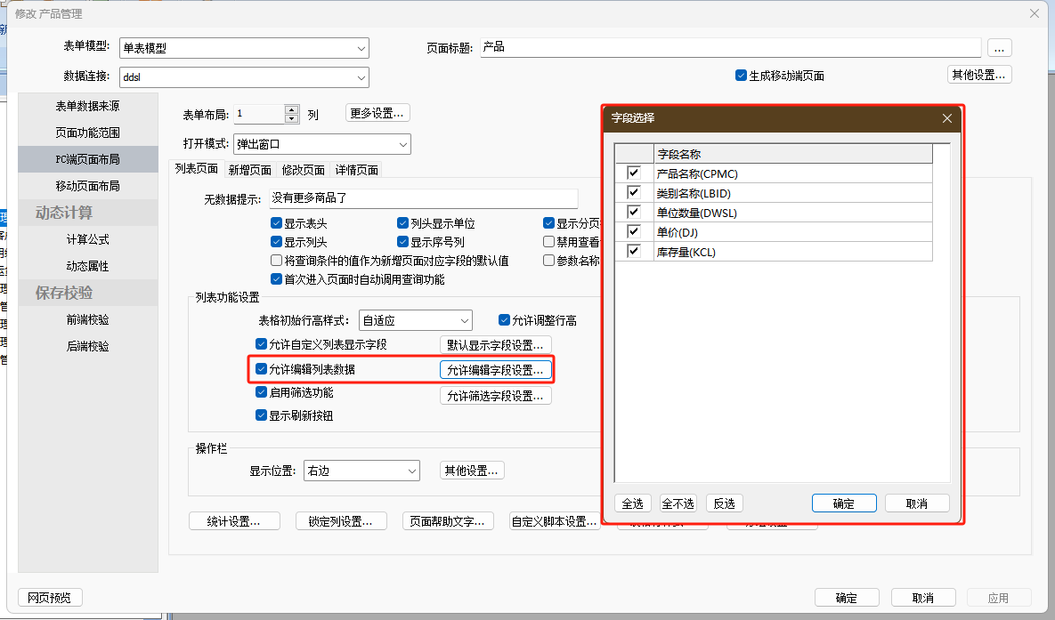Switch to the 新增页面 tab

pos(249,170)
